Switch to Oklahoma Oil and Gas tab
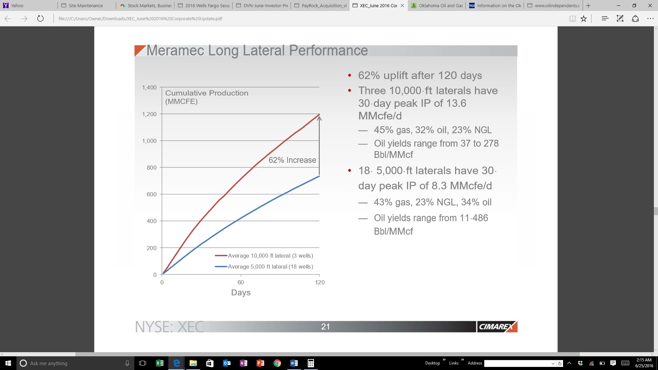Image resolution: width=658 pixels, height=370 pixels. tap(437, 5)
